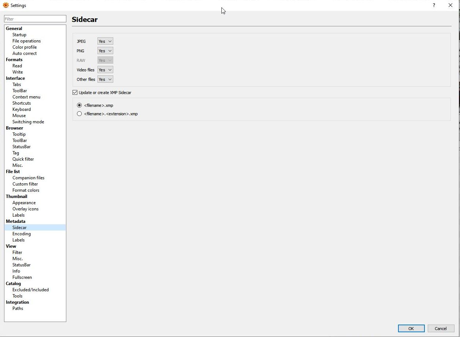Image resolution: width=460 pixels, height=337 pixels.
Task: Open ToolBar under Browser
Action: click(x=20, y=141)
